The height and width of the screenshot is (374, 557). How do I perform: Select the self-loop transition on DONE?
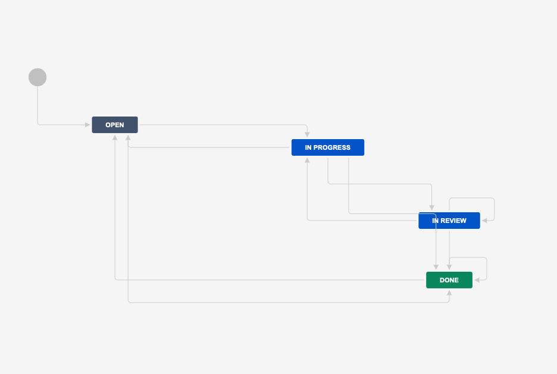469,258
